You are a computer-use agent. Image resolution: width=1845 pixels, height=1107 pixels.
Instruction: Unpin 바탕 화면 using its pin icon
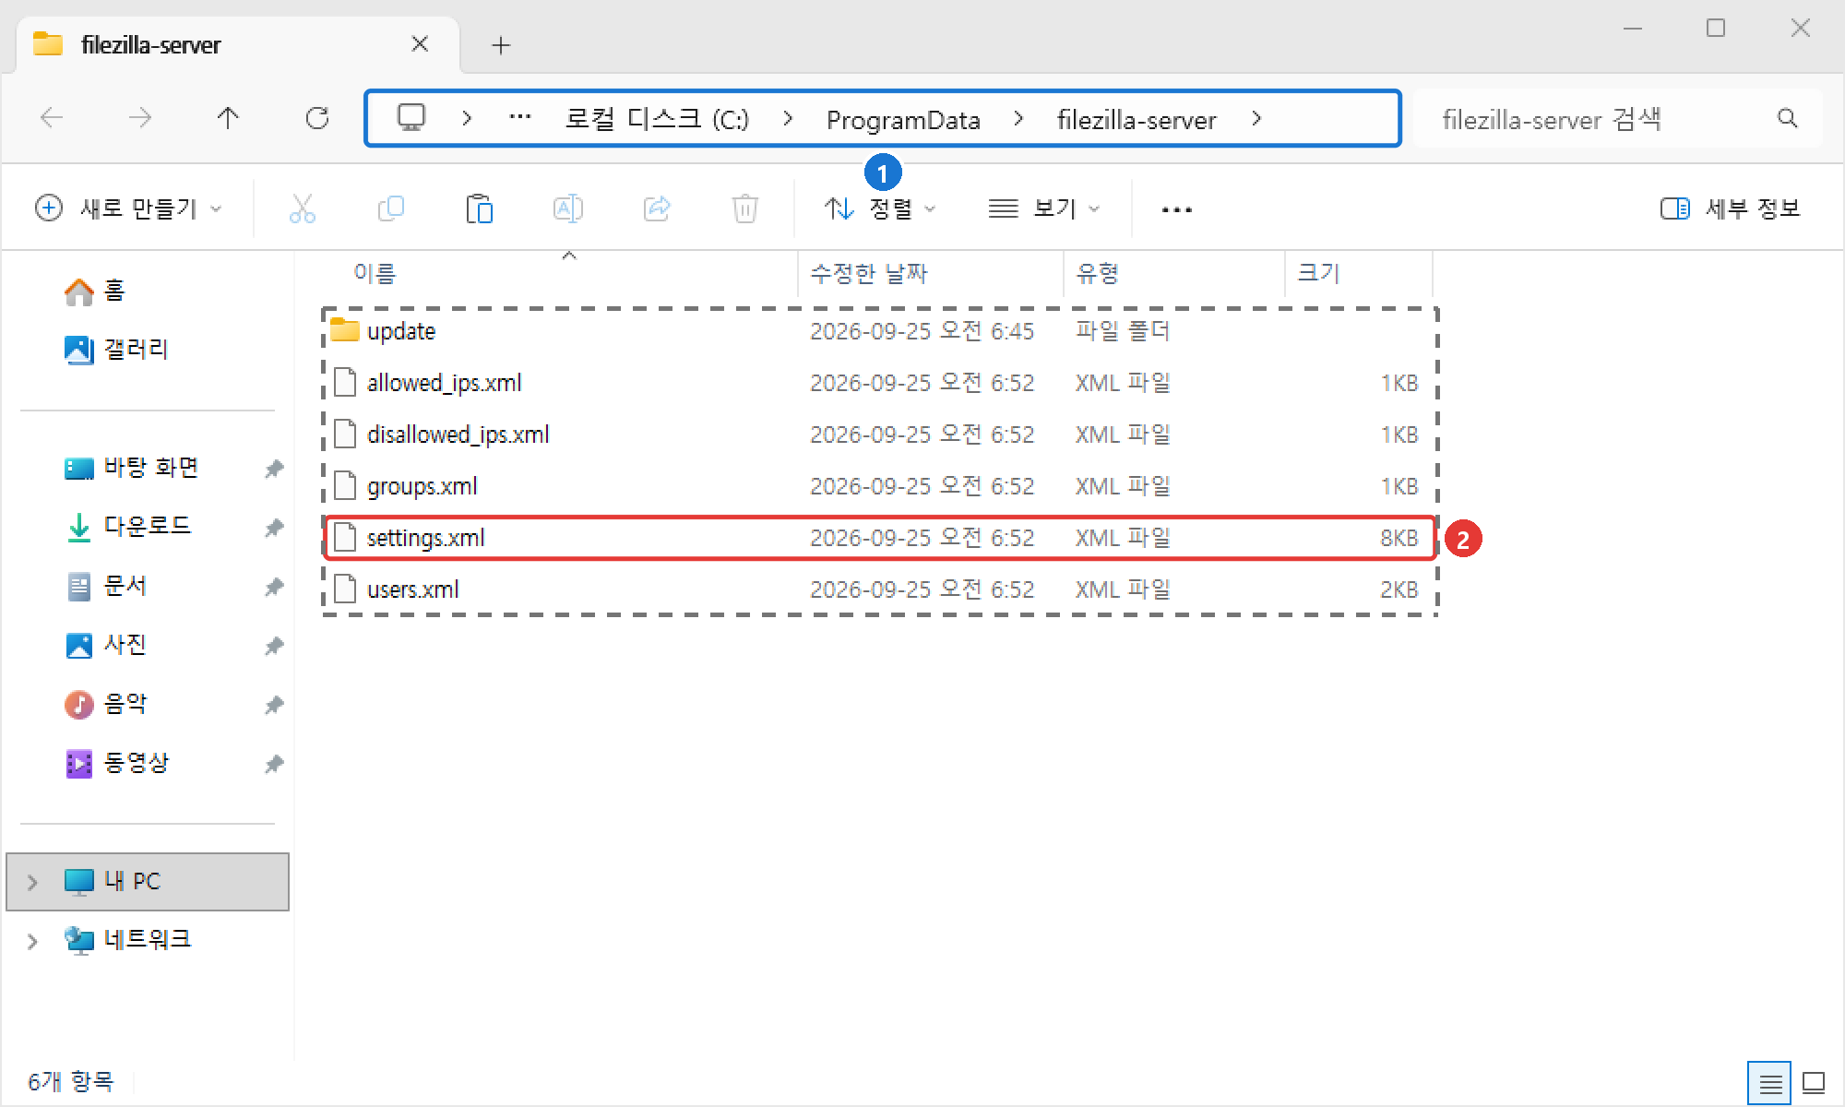pyautogui.click(x=274, y=469)
